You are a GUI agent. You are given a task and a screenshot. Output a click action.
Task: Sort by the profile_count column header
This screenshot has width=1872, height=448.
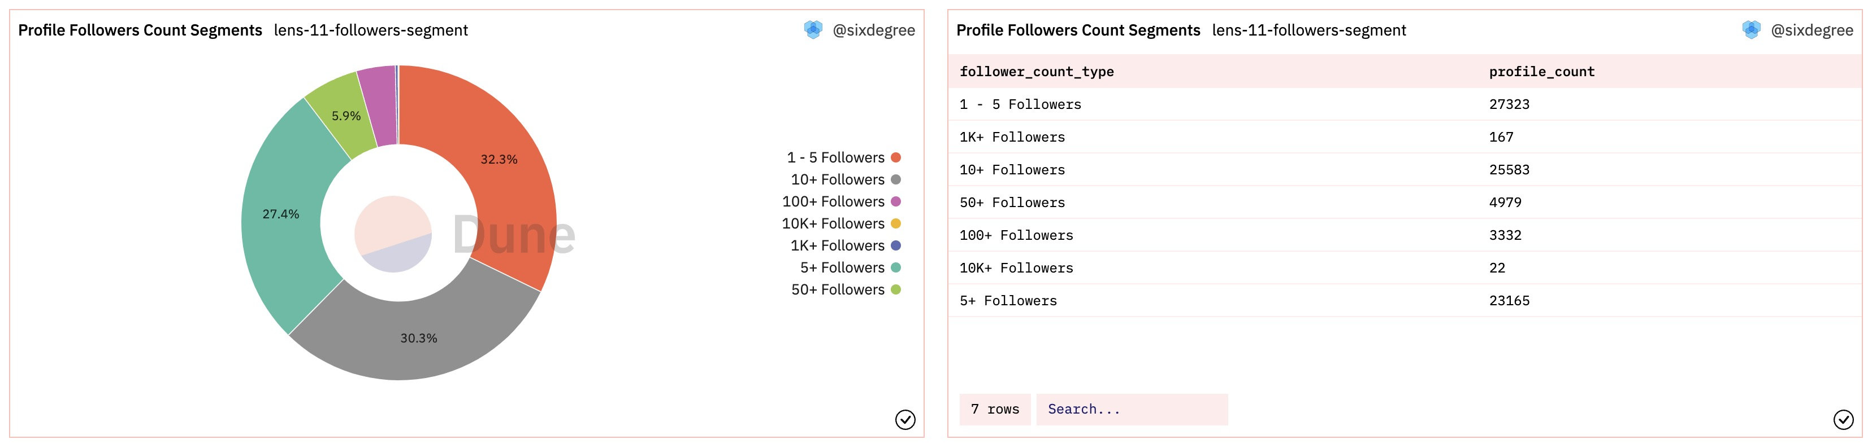point(1541,72)
